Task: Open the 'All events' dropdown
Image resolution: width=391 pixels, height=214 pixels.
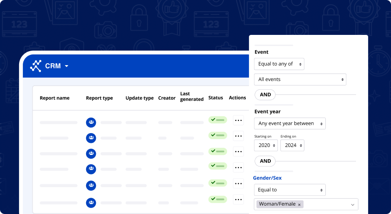Action: pyautogui.click(x=300, y=80)
